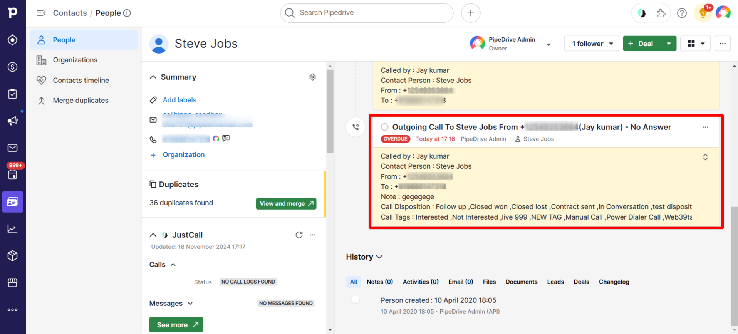Select Leads tab

[555, 282]
